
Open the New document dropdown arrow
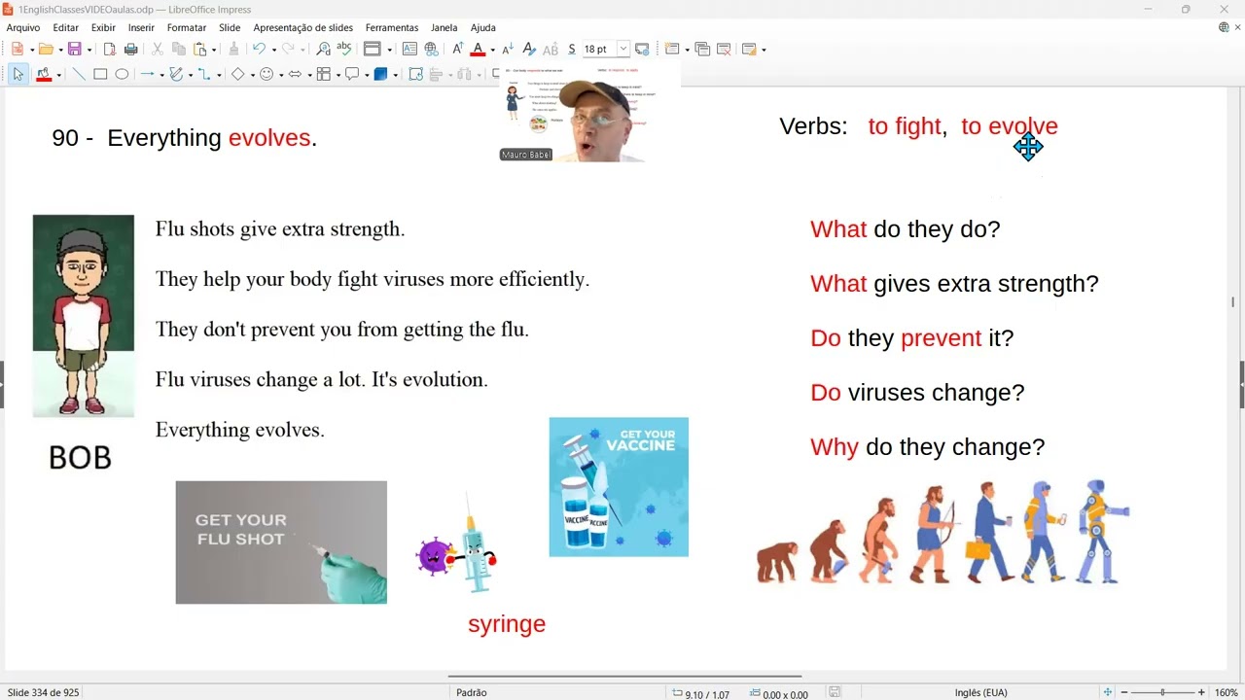coord(32,49)
